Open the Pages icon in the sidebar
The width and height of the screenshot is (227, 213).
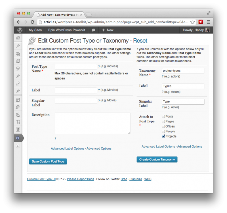tap(18, 61)
